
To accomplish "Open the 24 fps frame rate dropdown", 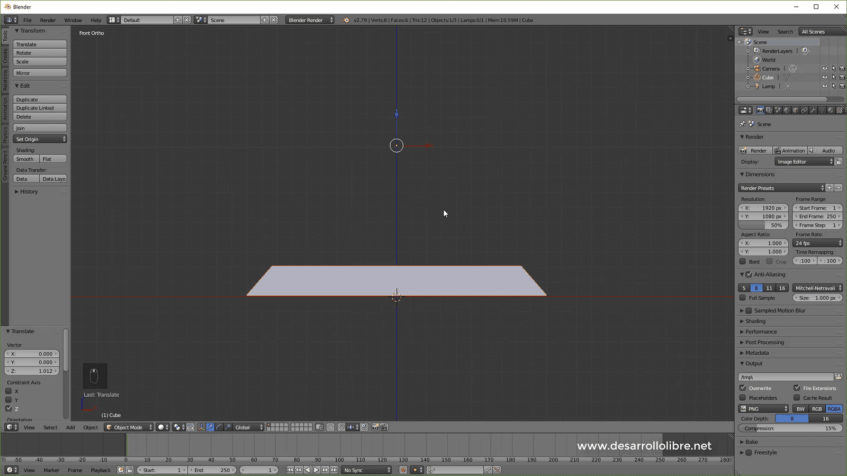I will [x=817, y=243].
